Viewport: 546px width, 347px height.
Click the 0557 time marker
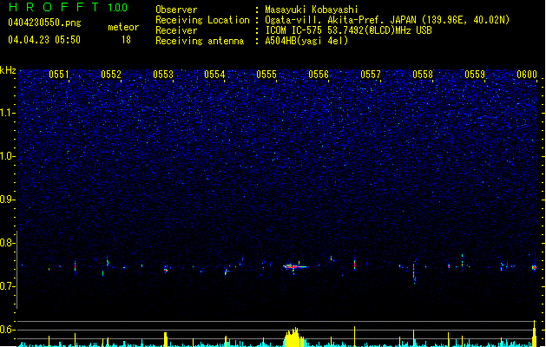point(371,75)
